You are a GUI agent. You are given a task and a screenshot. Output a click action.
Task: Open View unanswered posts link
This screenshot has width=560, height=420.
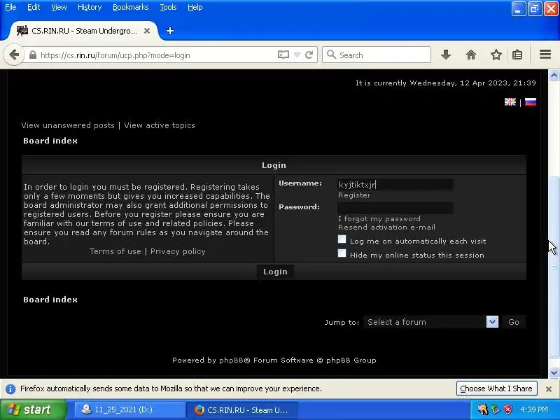click(68, 125)
